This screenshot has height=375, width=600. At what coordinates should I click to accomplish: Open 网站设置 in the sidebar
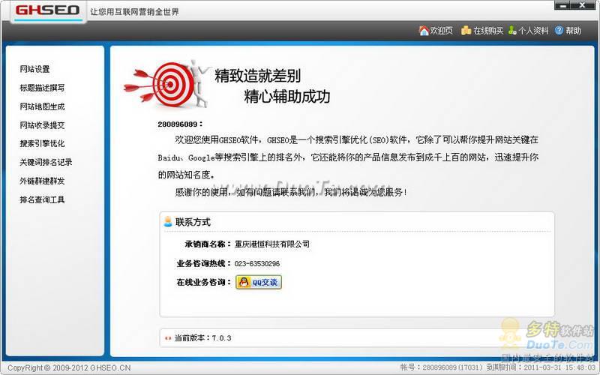click(x=34, y=69)
